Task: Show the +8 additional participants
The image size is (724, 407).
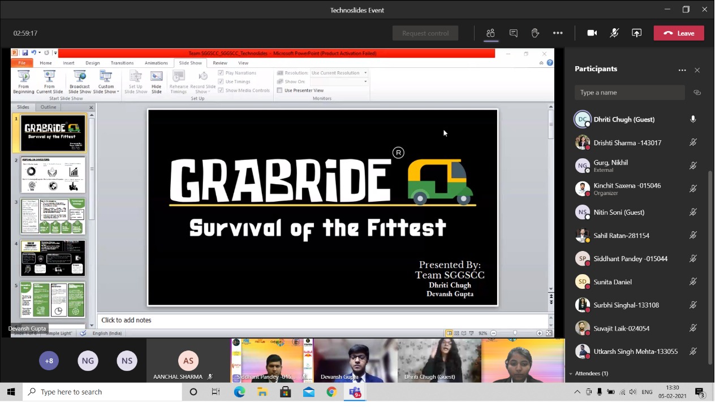Action: 49,361
